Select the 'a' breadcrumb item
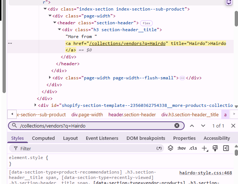Screen dimensions: 238x184 click(x=225, y=115)
